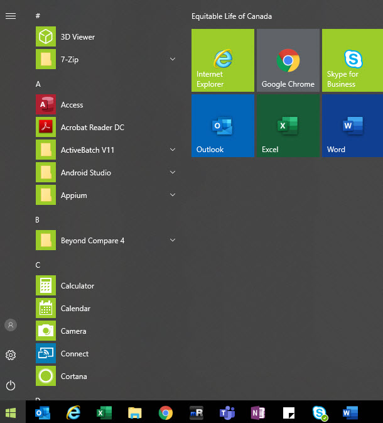This screenshot has height=423, width=383.
Task: Click the '#' letter group header
Action: (x=38, y=16)
